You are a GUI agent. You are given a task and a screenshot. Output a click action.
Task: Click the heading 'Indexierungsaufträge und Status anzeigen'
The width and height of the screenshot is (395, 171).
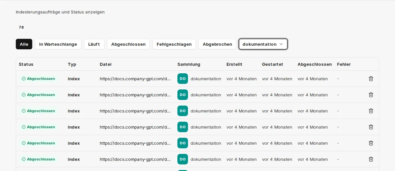pos(60,12)
